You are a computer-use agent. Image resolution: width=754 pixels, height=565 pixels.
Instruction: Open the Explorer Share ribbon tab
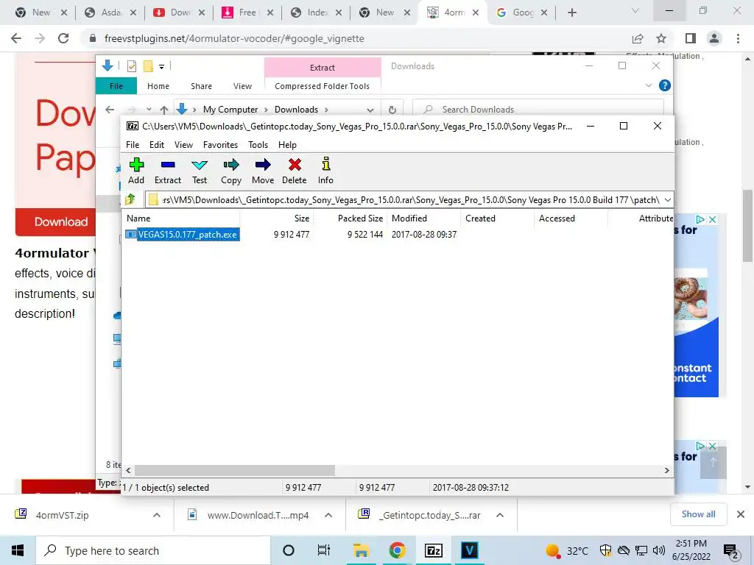coord(201,86)
